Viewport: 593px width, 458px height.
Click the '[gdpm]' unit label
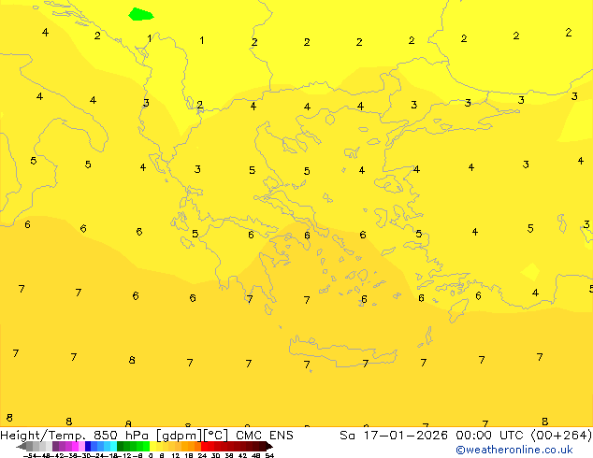point(178,436)
